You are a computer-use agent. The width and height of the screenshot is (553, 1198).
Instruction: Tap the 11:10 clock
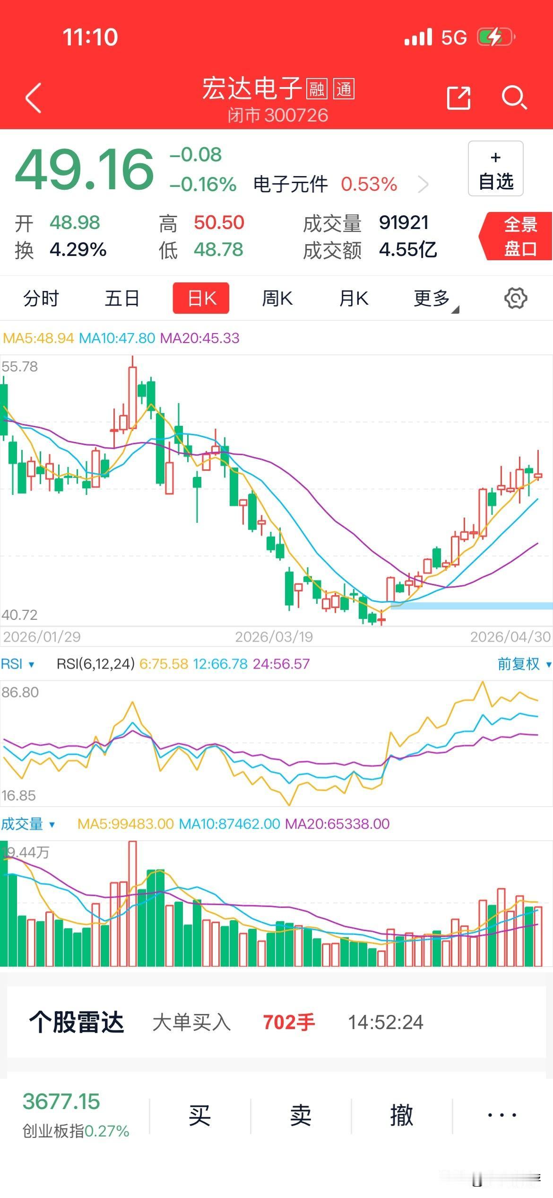click(x=90, y=37)
